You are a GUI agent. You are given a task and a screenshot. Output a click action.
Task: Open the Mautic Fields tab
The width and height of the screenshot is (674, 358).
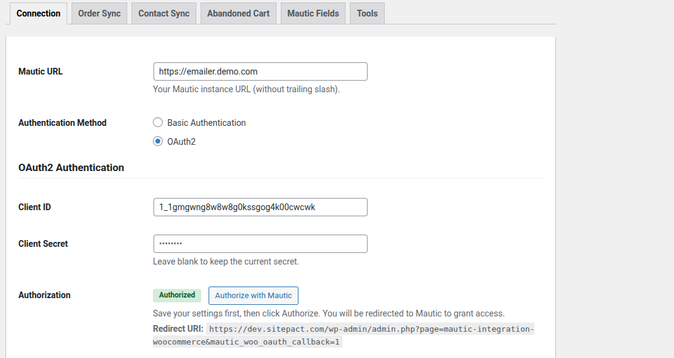pyautogui.click(x=313, y=13)
